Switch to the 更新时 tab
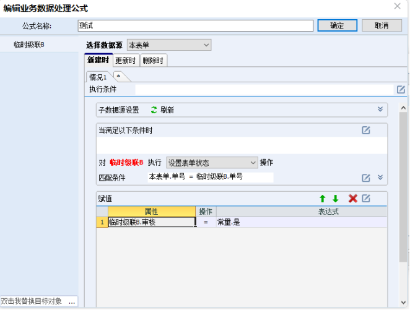This screenshot has width=410, height=310. [x=126, y=61]
